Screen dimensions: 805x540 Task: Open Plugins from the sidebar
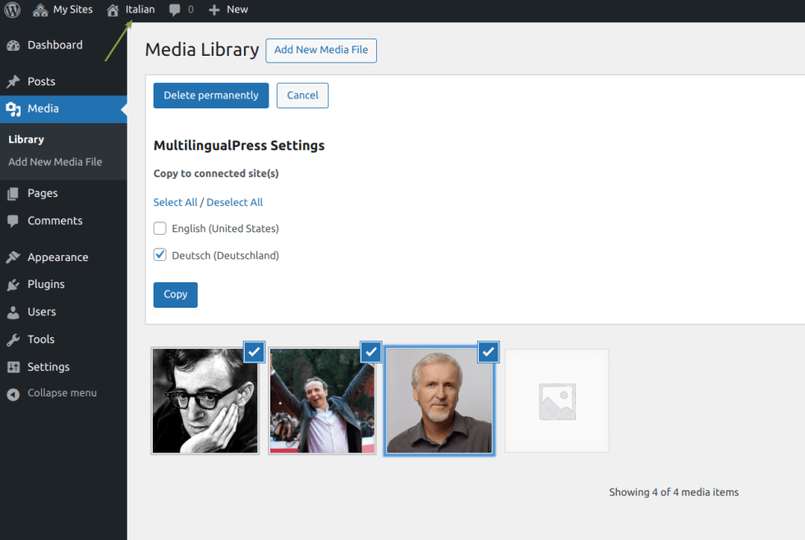point(46,284)
